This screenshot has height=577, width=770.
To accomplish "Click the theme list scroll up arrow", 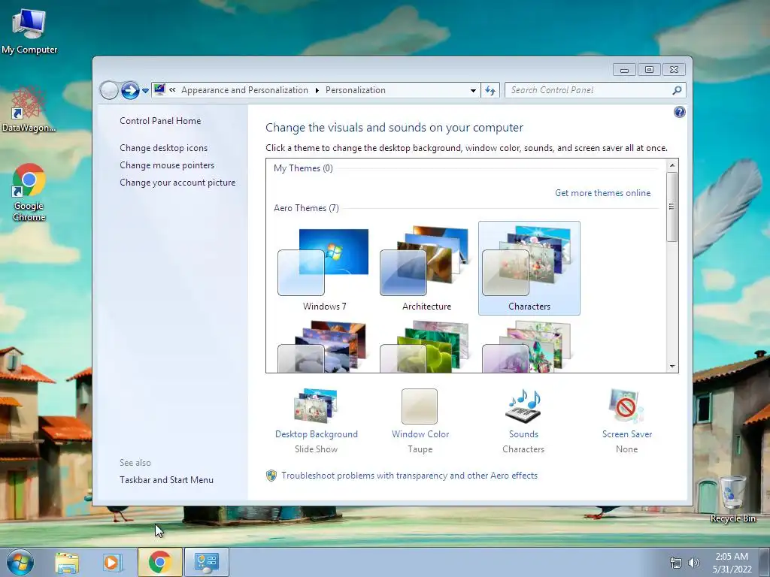I will point(672,165).
